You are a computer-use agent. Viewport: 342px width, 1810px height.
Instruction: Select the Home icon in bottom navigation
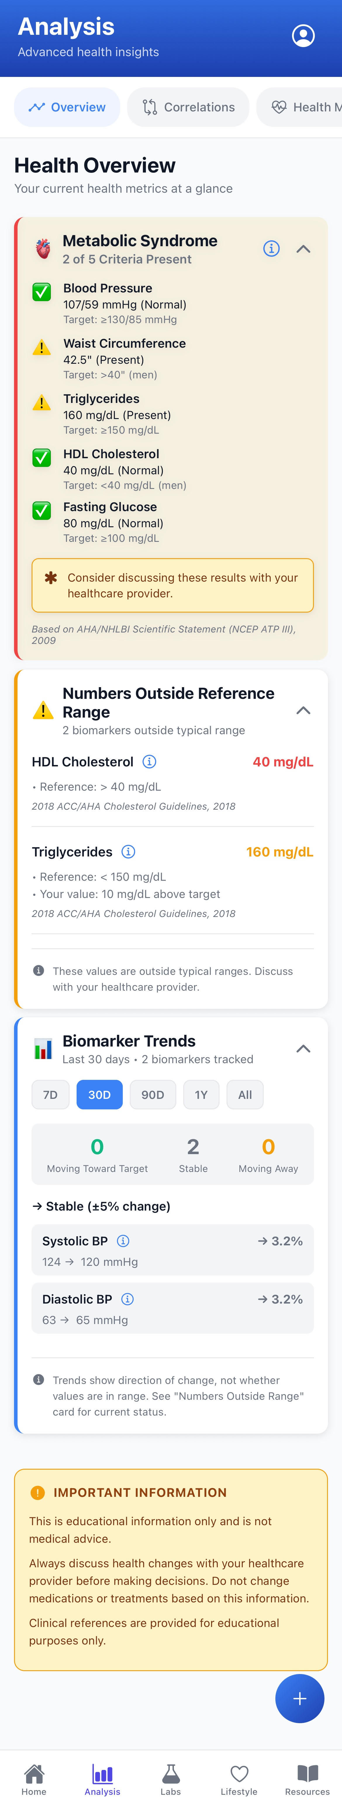[x=34, y=1770]
